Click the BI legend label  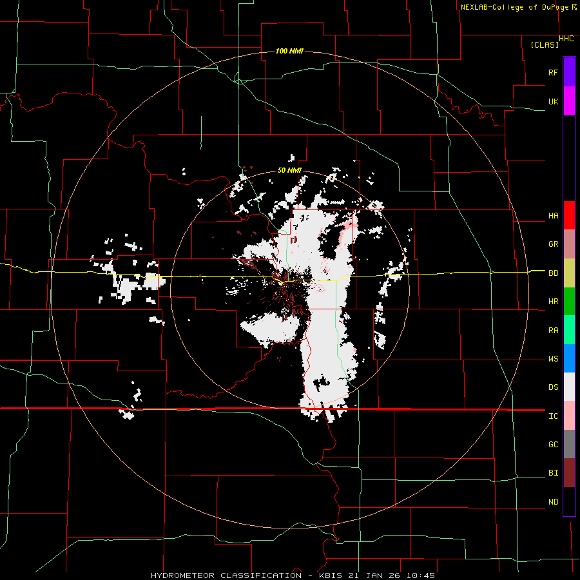tap(553, 473)
